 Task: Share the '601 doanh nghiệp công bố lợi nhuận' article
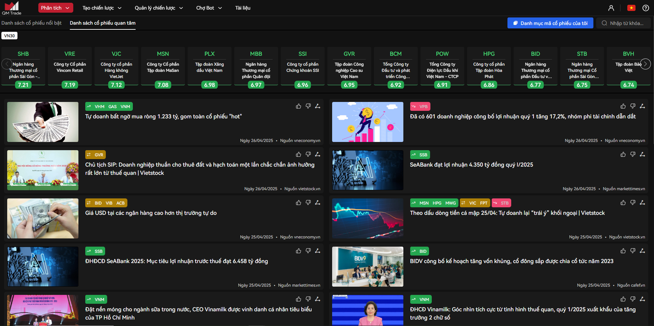click(642, 106)
